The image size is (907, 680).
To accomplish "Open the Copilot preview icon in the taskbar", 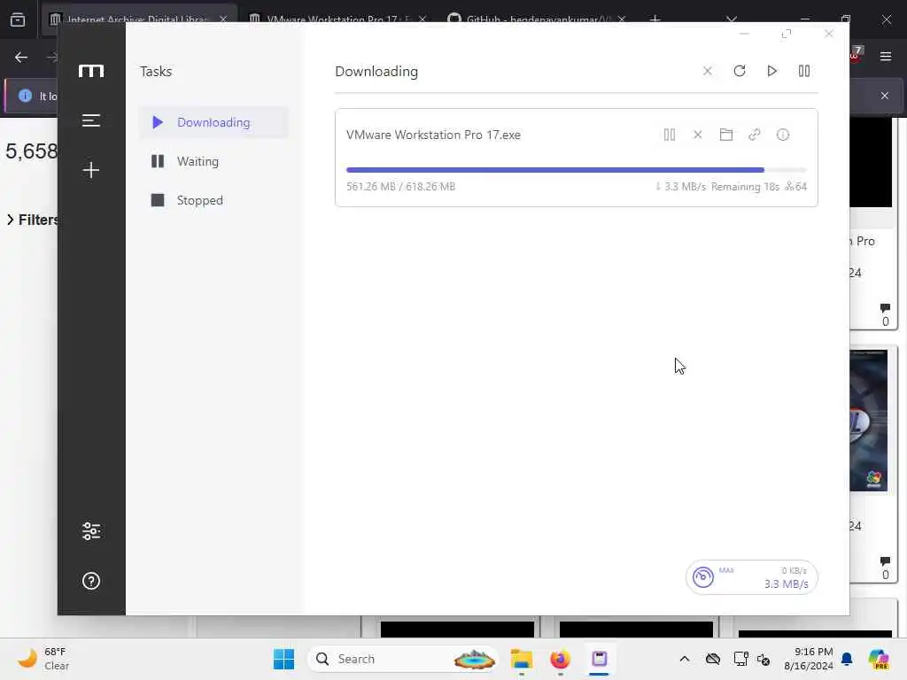I will (x=878, y=659).
